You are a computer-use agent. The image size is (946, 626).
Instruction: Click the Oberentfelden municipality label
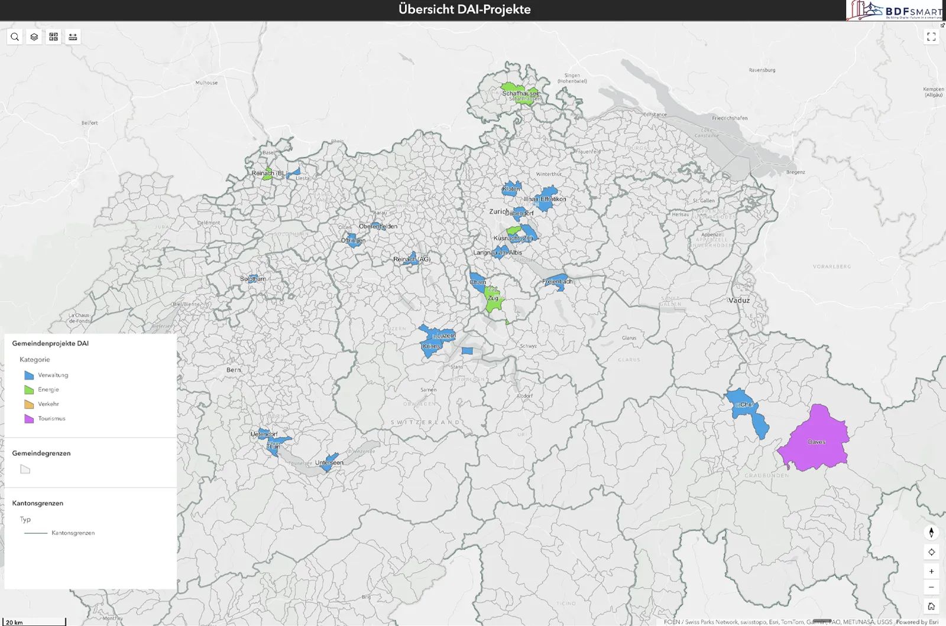[x=378, y=226]
